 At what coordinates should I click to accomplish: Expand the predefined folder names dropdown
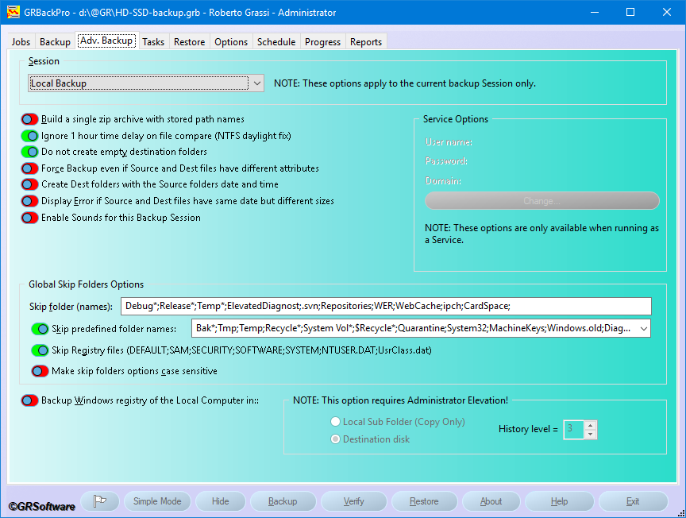644,328
